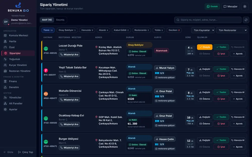The width and height of the screenshot is (252, 157).
Task: Click Havuza Al for Ocakbaşı Kebap Evi
Action: [x=238, y=117]
